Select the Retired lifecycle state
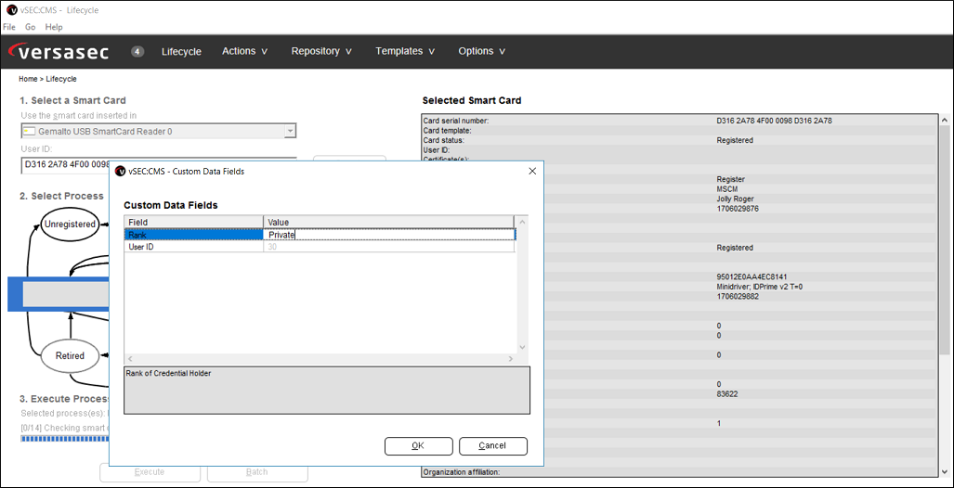The image size is (954, 488). pyautogui.click(x=70, y=355)
